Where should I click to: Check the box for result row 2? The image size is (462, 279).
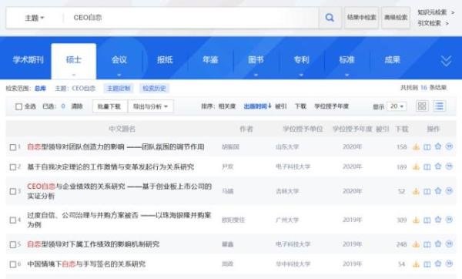pos(13,167)
